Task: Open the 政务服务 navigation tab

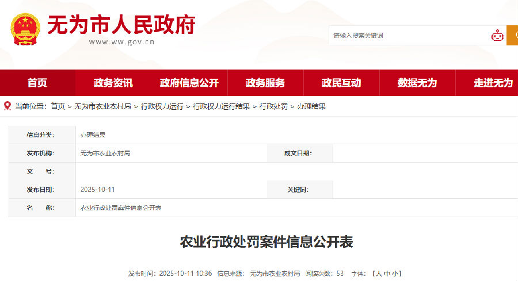Action: [x=265, y=83]
